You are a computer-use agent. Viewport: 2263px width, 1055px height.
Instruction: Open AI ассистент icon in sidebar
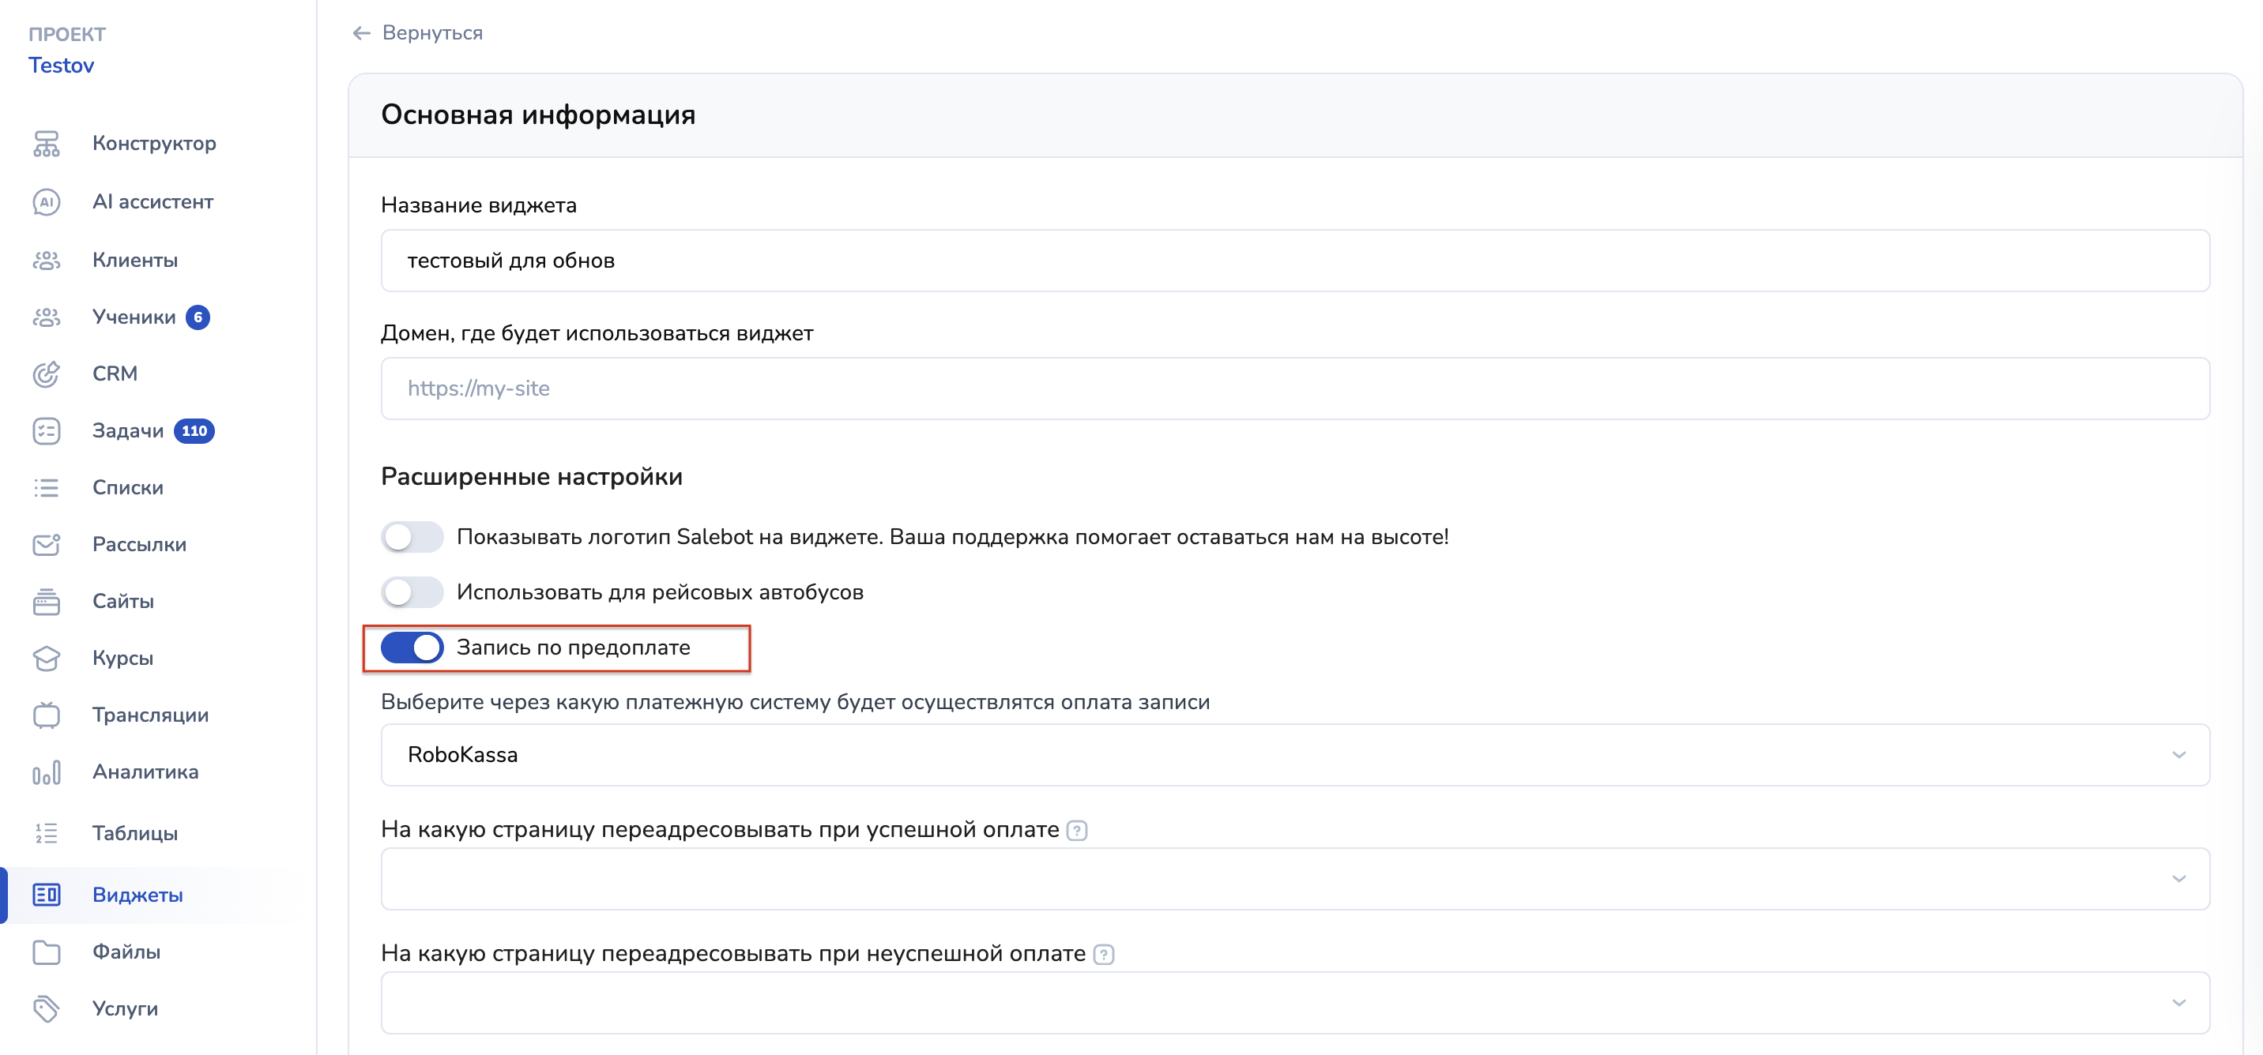(x=47, y=202)
